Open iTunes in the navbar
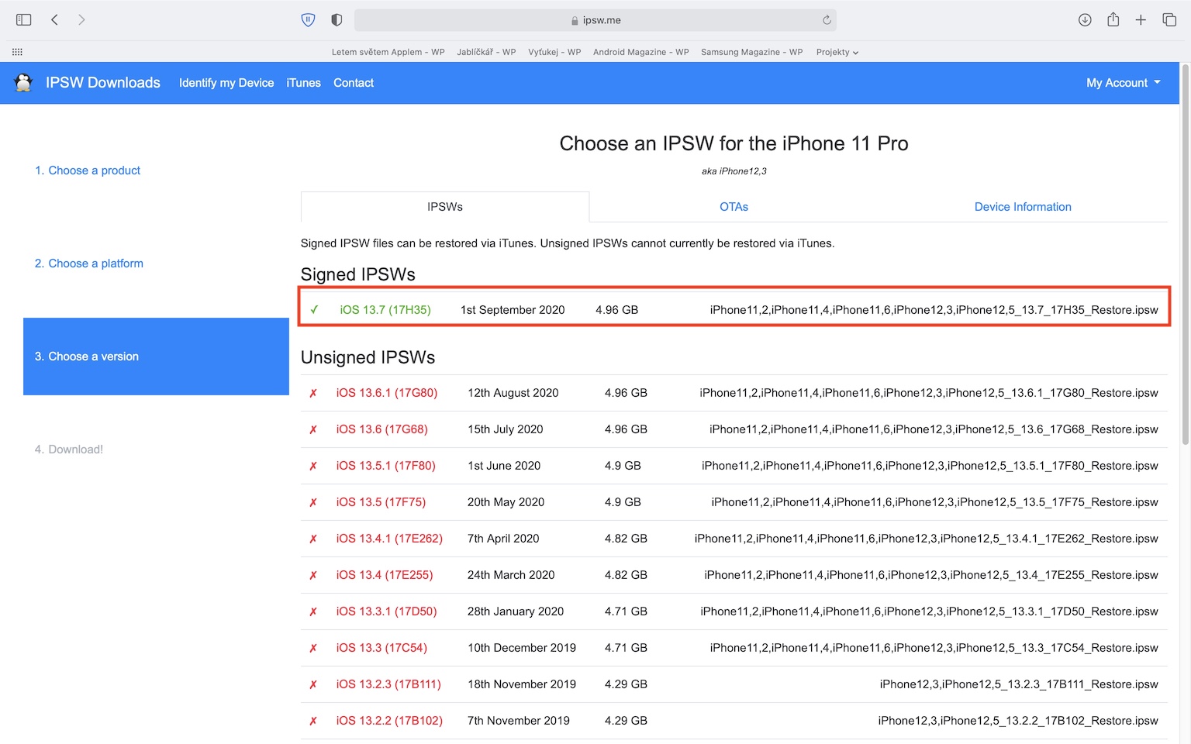Screen dimensions: 1191x744 point(303,83)
